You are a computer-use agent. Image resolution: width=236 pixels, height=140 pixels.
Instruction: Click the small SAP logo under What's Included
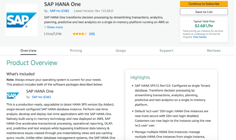click(x=13, y=95)
